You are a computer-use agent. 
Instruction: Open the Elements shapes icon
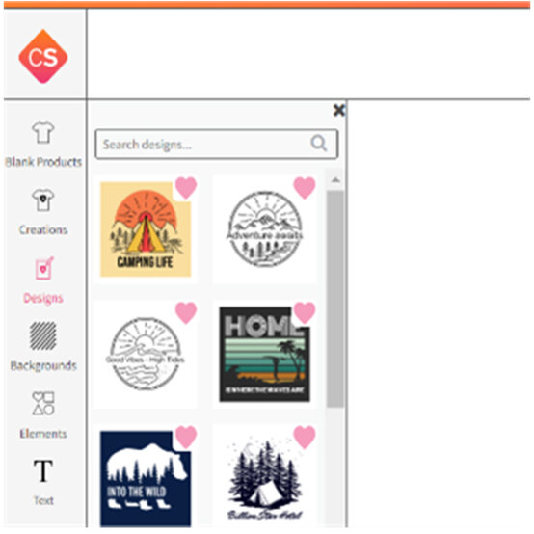[43, 404]
